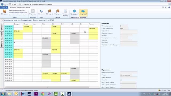Select ST000426 cell in Электрик column

pyautogui.click(x=18, y=31)
